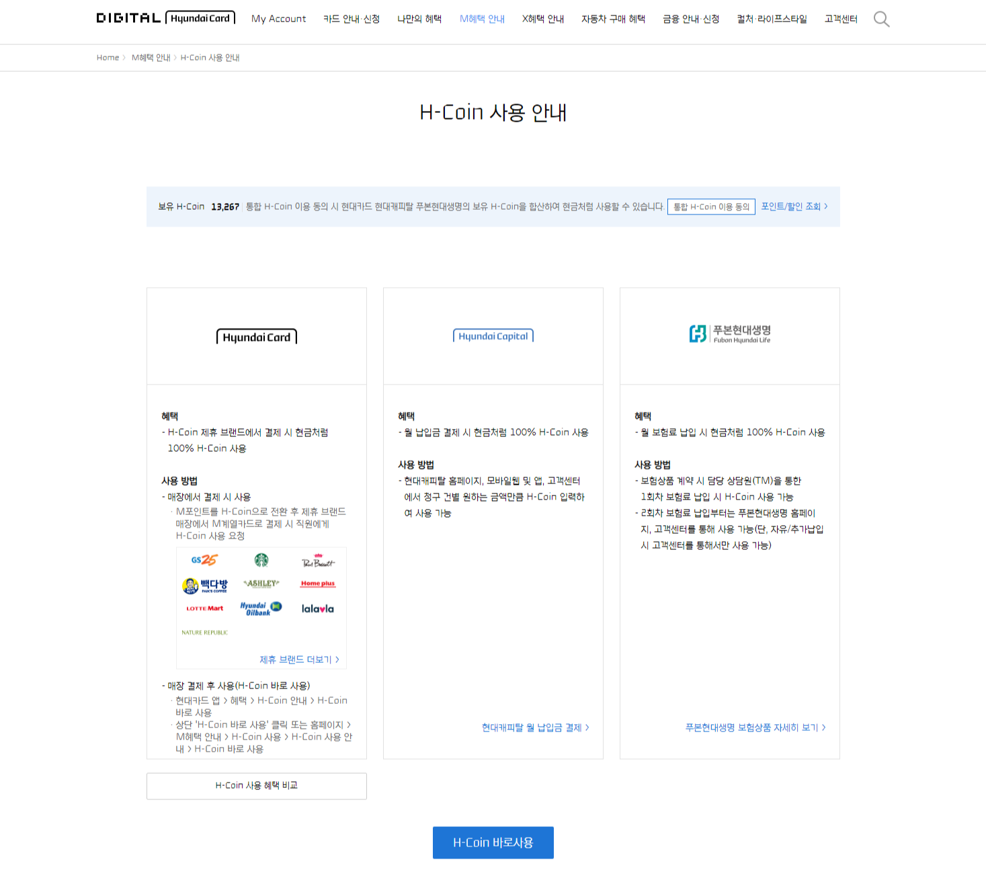The width and height of the screenshot is (986, 874).
Task: Click the Digital Hyundai Card header logo
Action: point(166,18)
